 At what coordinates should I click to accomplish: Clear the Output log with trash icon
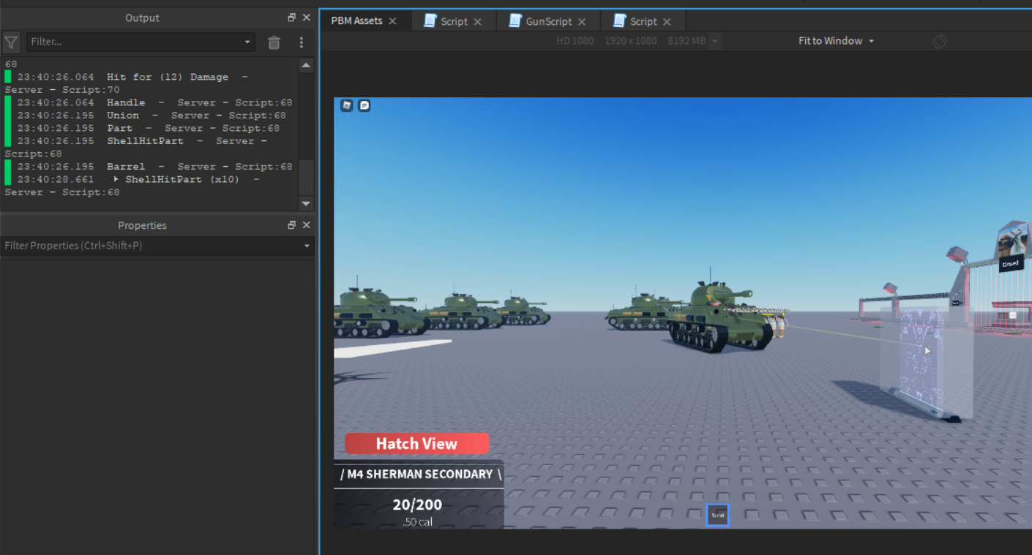(x=274, y=42)
